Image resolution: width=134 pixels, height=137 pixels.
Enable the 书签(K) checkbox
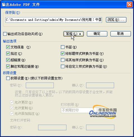click(x=63, y=47)
